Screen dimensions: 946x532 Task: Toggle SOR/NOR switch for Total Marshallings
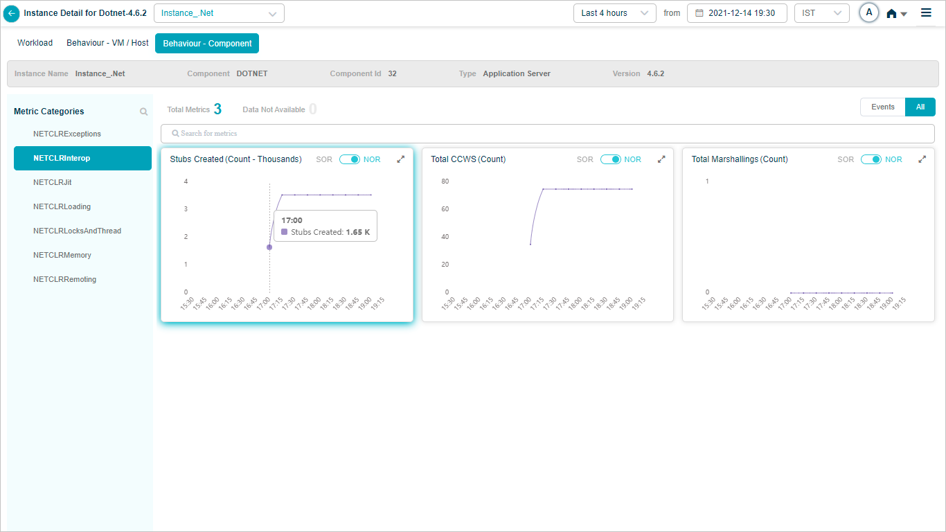[x=871, y=159]
